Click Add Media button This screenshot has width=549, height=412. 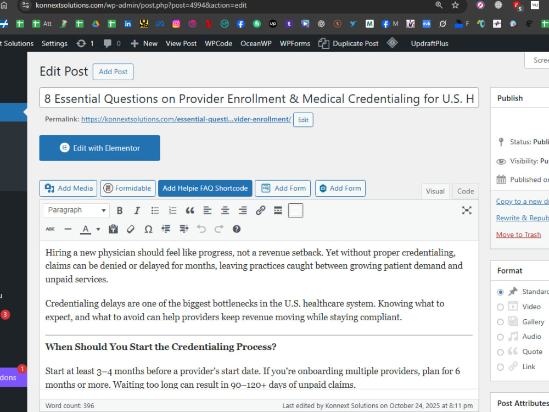tap(68, 188)
